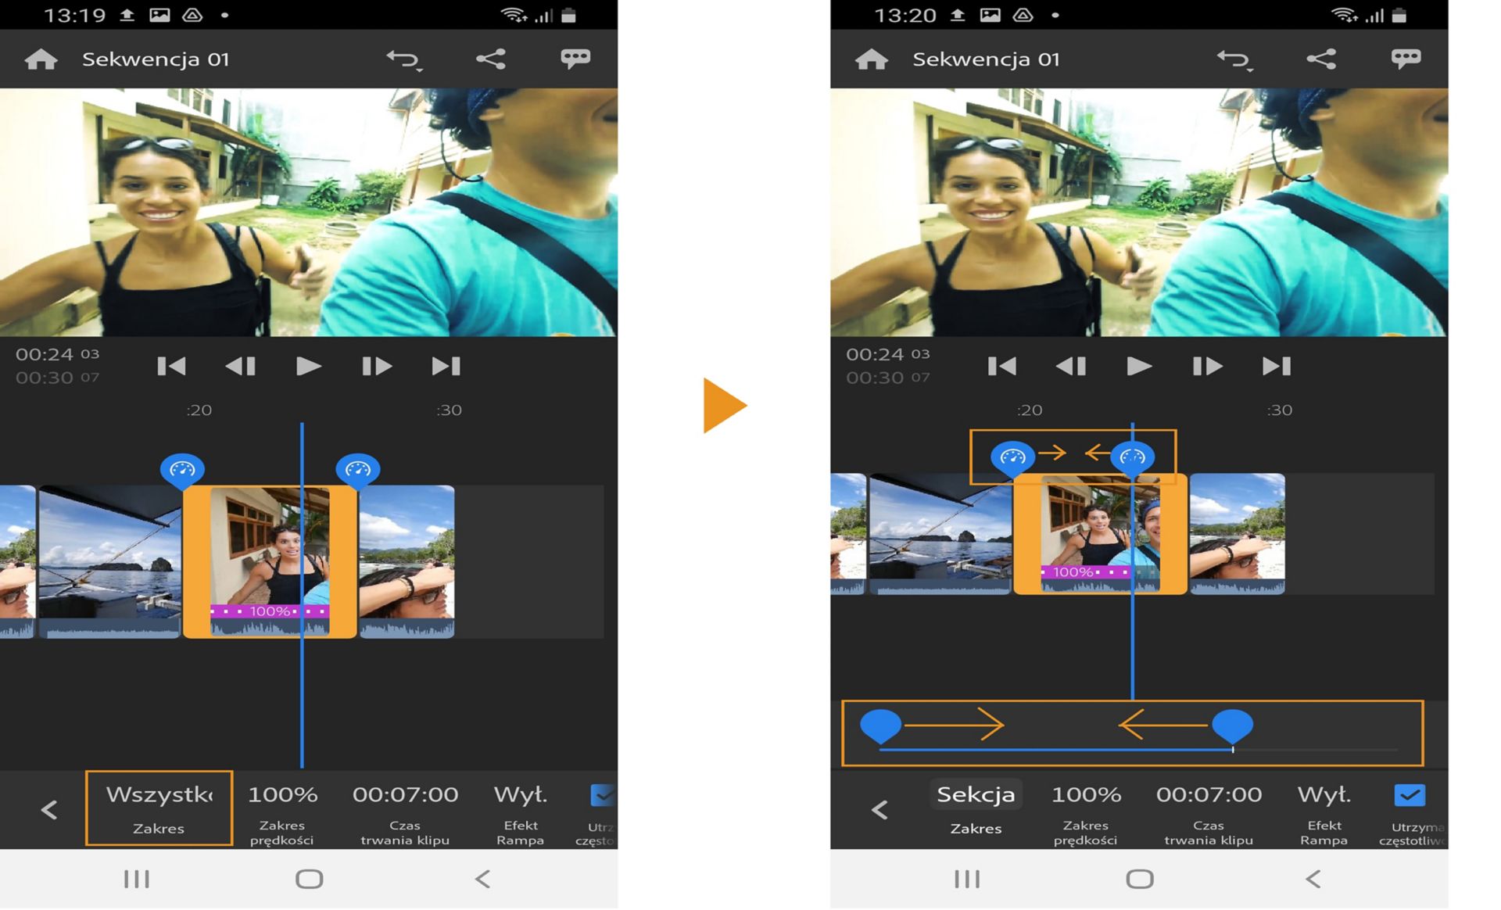The width and height of the screenshot is (1501, 910).
Task: Open the Wszystko Zakres range selector
Action: click(x=159, y=808)
